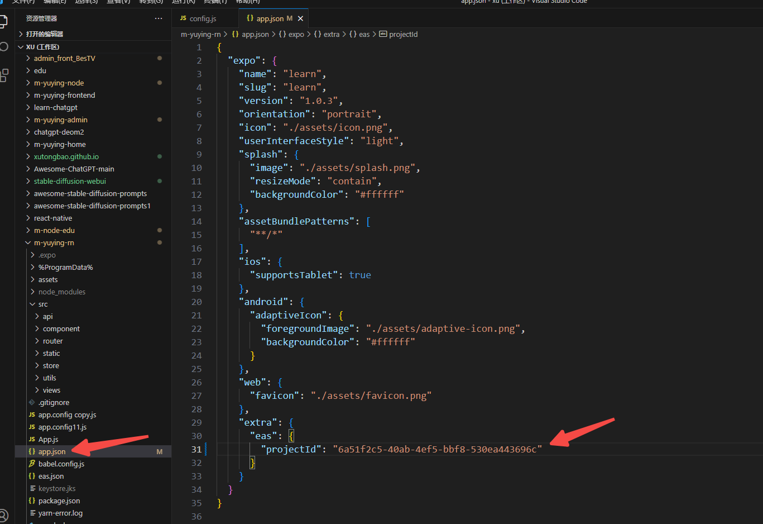Open the Explorer icon in activity bar
Screen dimensions: 763x524
coord(4,22)
